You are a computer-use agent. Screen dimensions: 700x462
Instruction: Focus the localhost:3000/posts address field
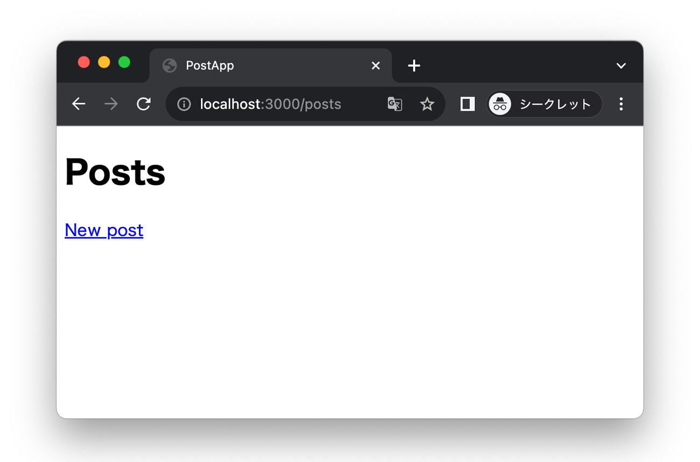[x=270, y=104]
